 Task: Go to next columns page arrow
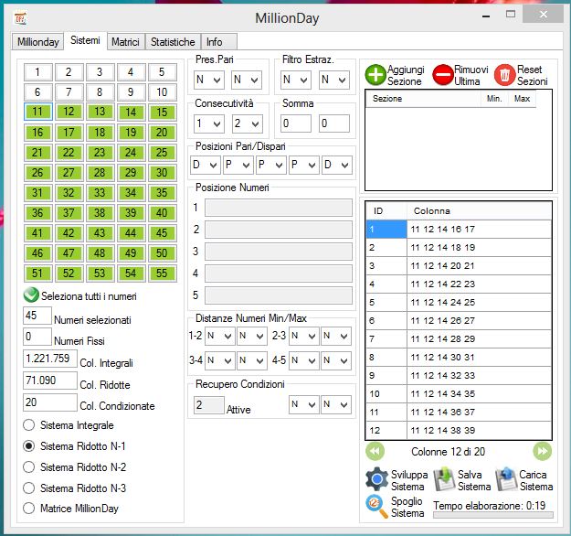(543, 452)
